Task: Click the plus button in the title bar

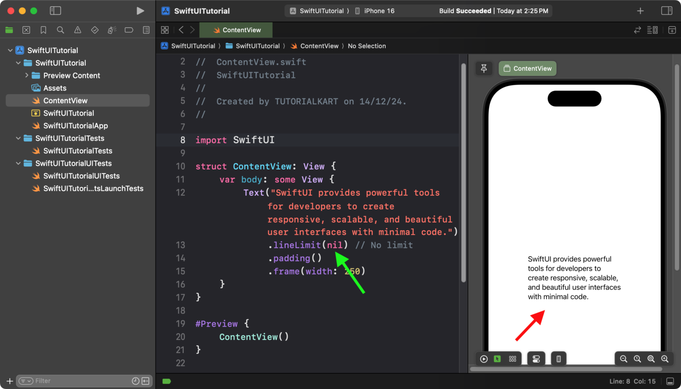Action: tap(640, 11)
